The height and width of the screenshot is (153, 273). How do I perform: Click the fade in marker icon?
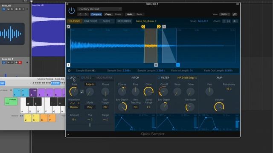coord(69,26)
